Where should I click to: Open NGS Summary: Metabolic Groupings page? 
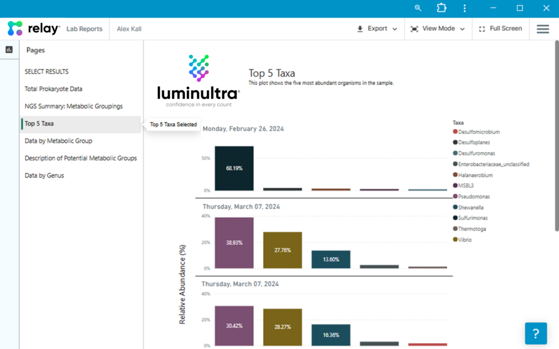click(73, 106)
